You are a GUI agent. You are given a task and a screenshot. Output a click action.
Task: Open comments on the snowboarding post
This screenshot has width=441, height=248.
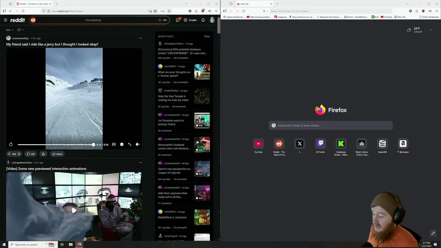[x=31, y=154]
